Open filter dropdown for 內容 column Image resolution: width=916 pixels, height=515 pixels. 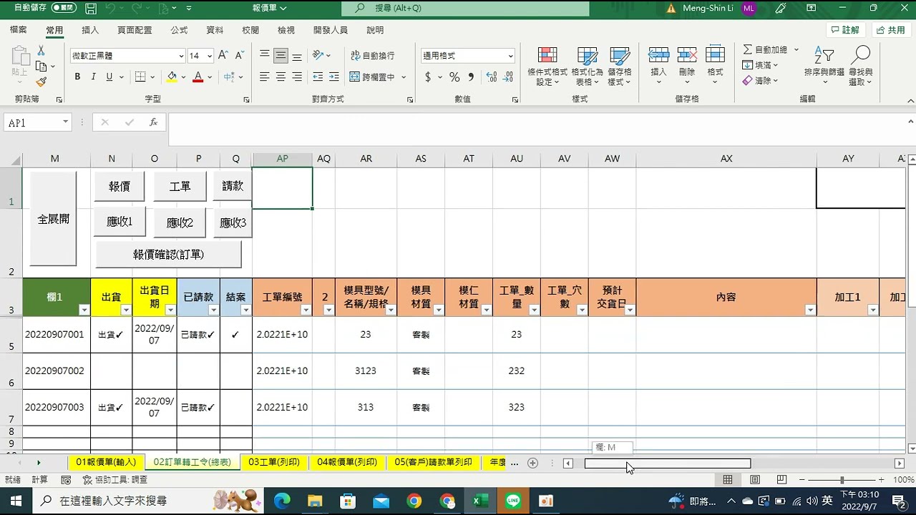pyautogui.click(x=810, y=310)
